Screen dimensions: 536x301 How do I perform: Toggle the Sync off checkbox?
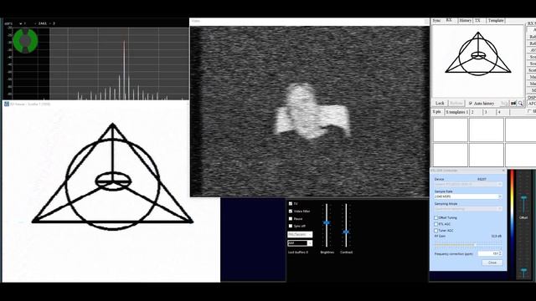tap(291, 226)
